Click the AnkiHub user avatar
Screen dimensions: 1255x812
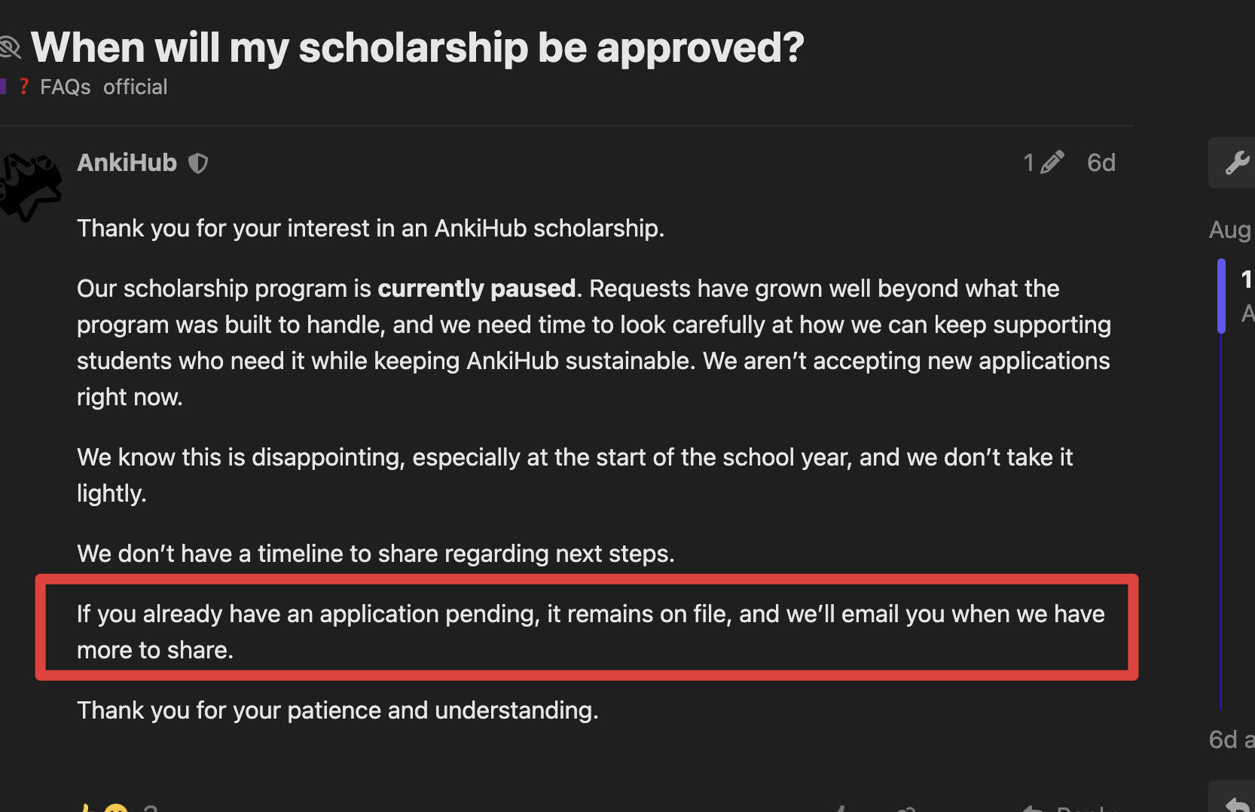pyautogui.click(x=30, y=186)
